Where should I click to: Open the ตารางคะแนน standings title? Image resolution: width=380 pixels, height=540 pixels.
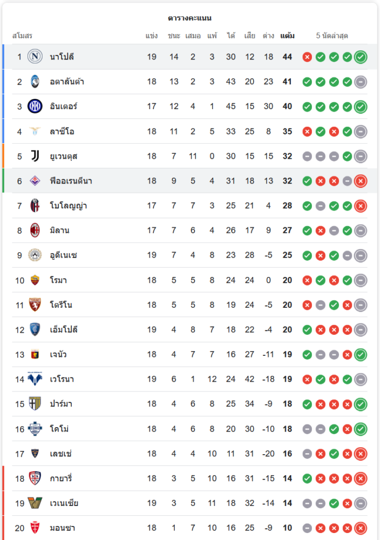189,18
